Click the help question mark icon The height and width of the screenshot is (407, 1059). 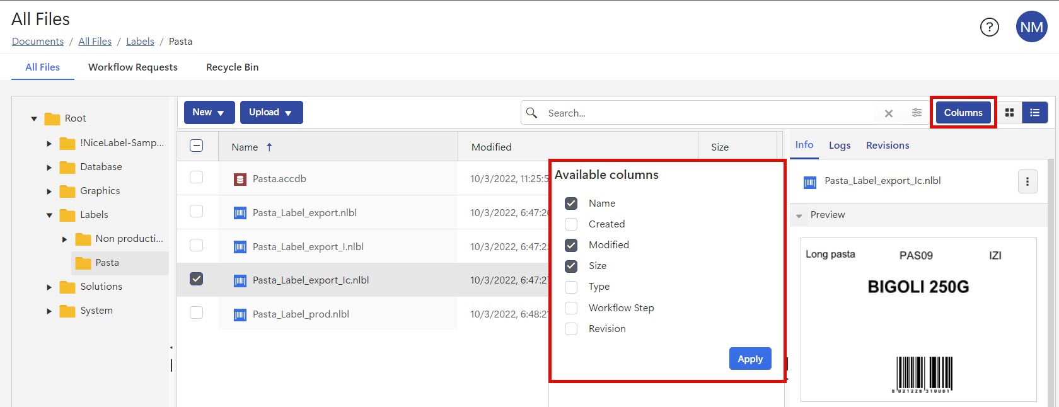tap(989, 27)
